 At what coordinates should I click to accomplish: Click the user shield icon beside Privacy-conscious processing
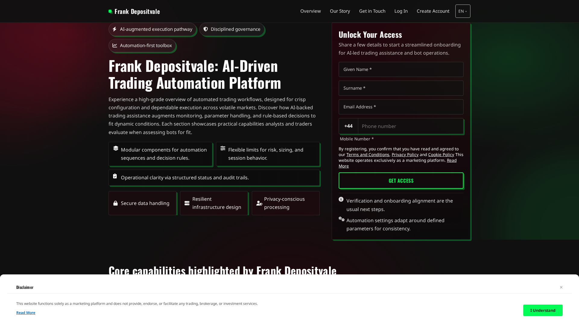click(x=259, y=203)
